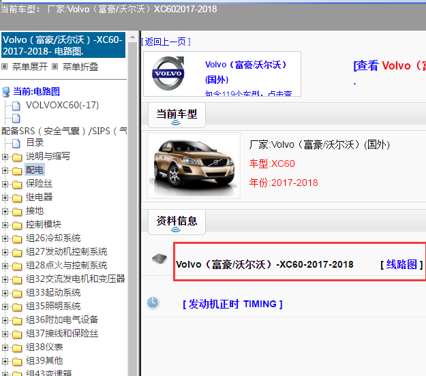Expand the 控制模块 tree node
Screen dimensions: 426x376
click(5, 225)
